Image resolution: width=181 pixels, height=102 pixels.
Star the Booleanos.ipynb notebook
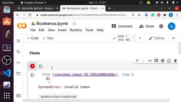pos(74,24)
